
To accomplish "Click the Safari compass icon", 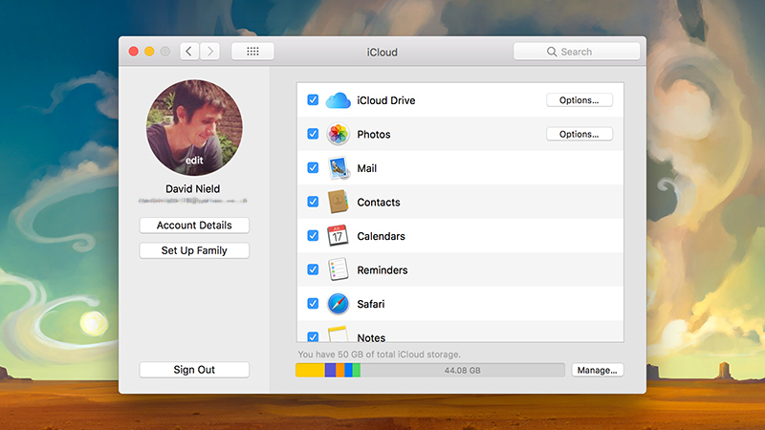I will tap(338, 304).
